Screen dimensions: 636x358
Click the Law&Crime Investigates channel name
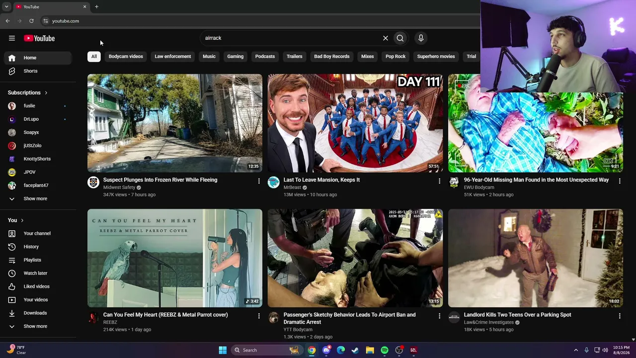489,322
